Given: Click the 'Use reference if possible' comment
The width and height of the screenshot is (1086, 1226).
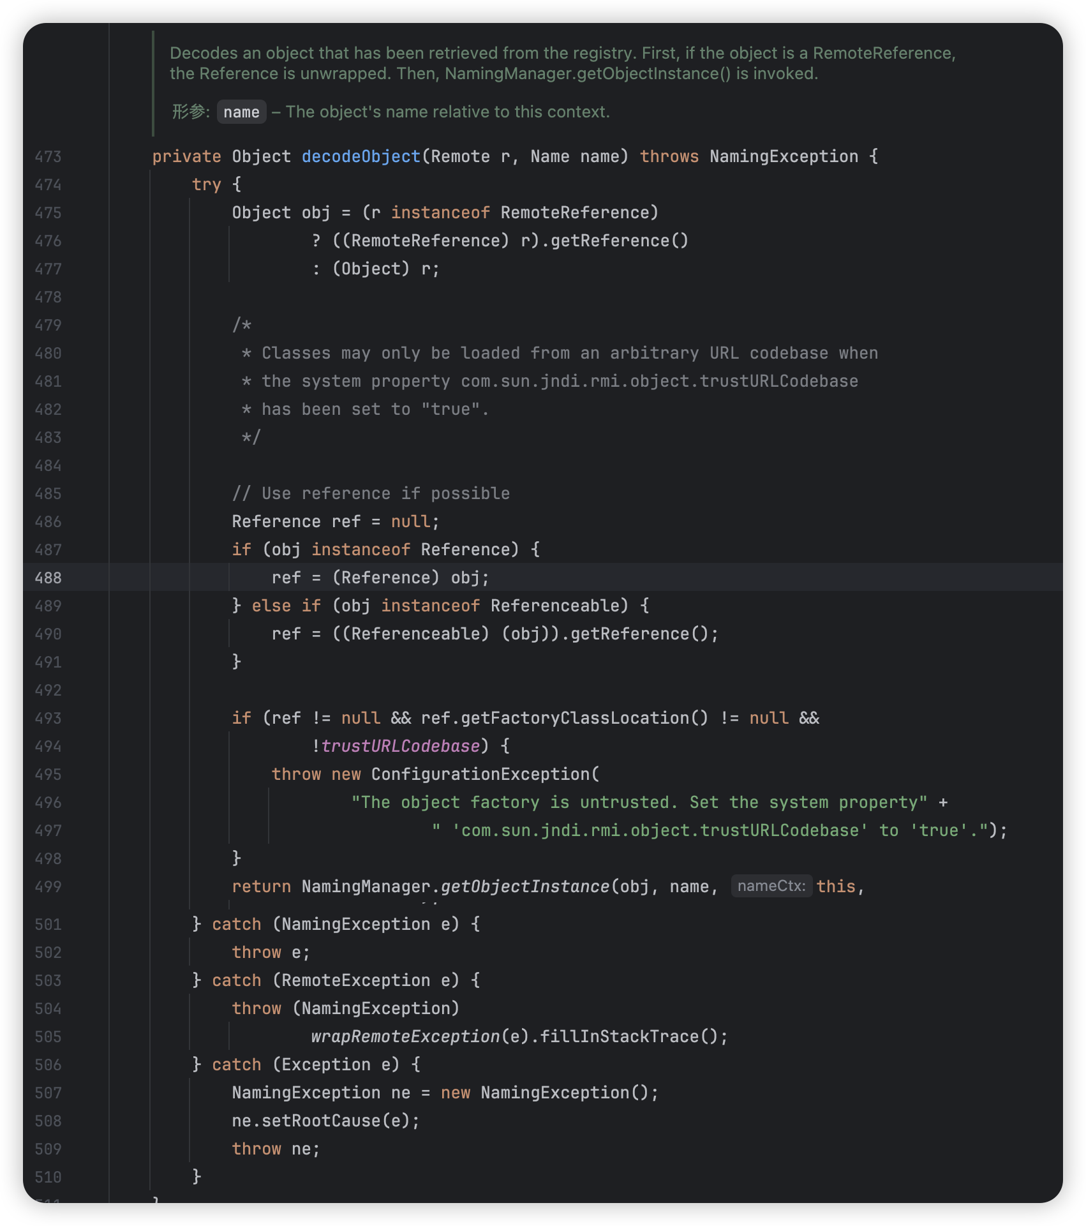Looking at the screenshot, I should [x=371, y=493].
